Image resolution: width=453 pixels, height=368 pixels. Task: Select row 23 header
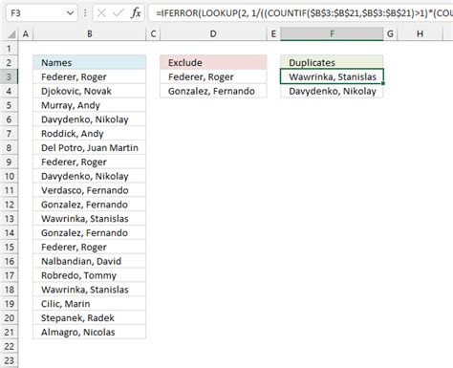(9, 360)
